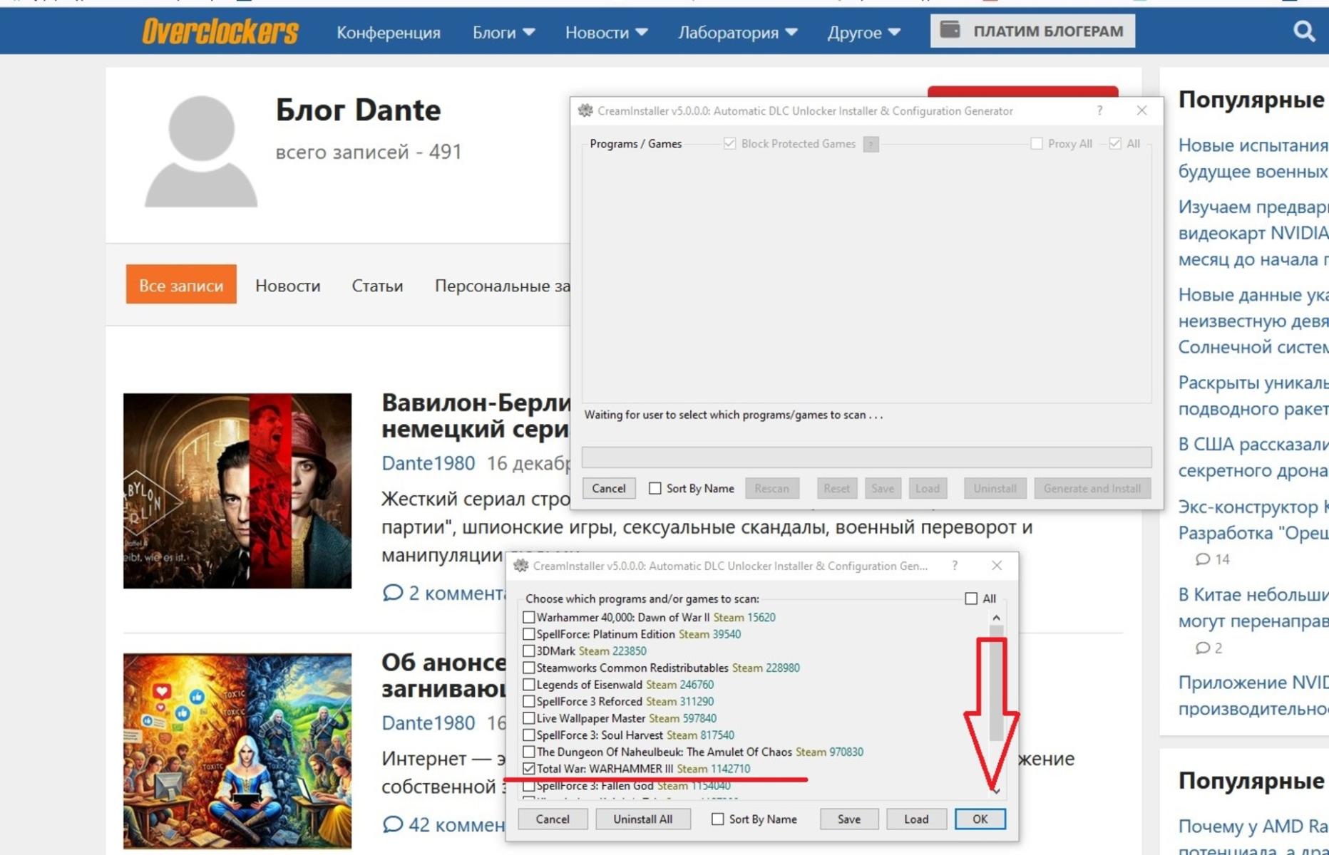Image resolution: width=1329 pixels, height=855 pixels.
Task: Click the ПЛАТИМ БЛОГЕРАМ button
Action: tap(1032, 31)
